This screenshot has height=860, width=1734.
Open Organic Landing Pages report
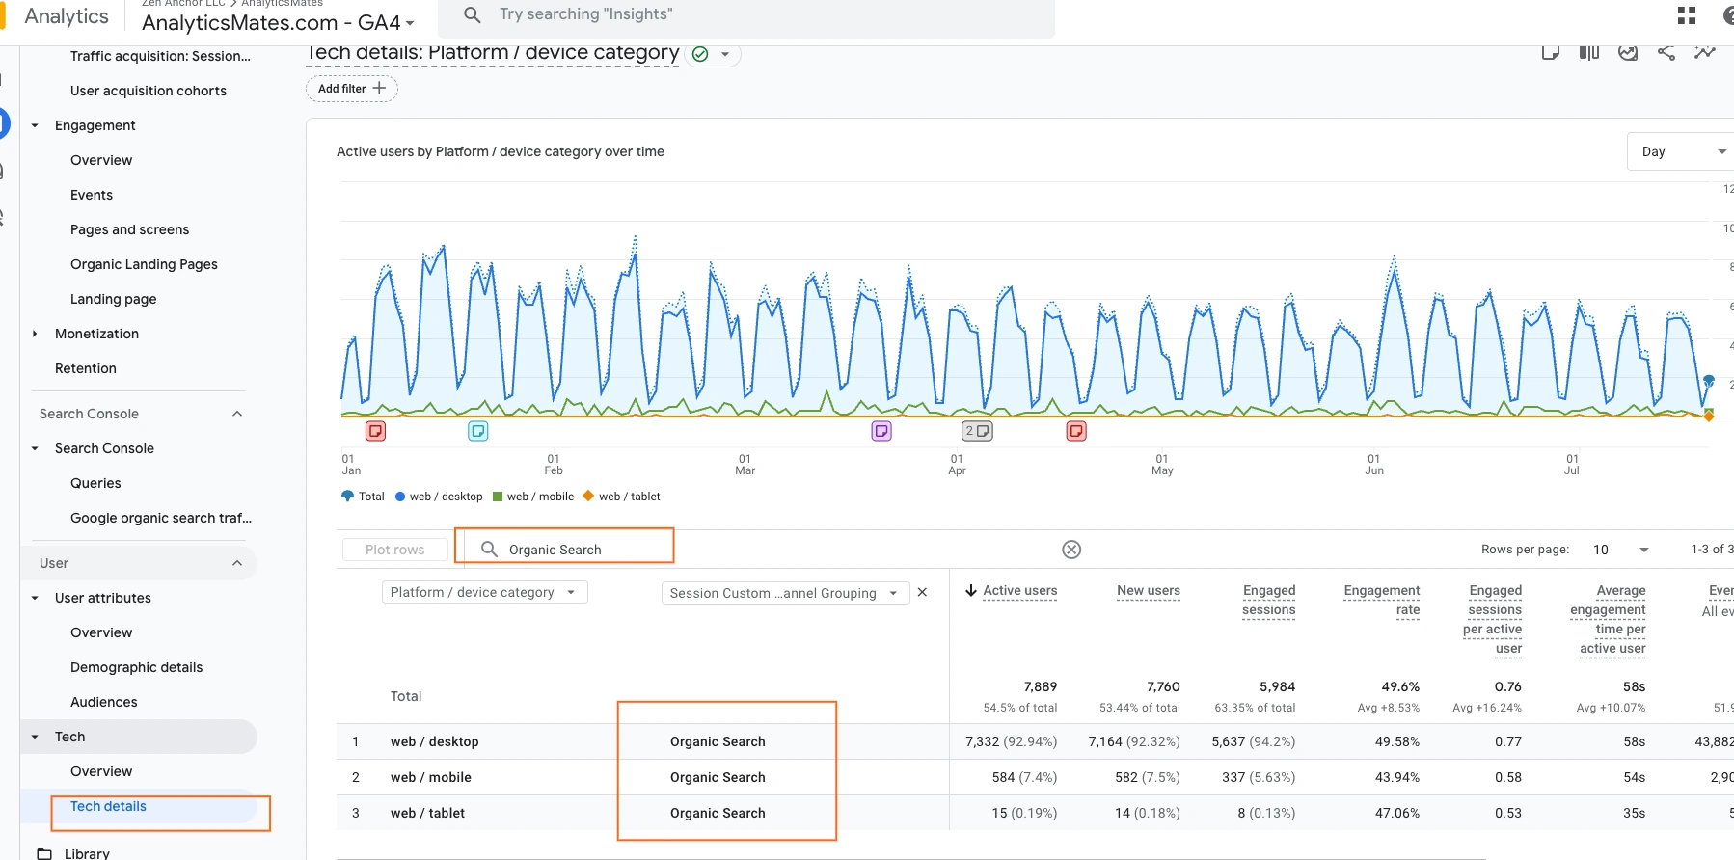(x=144, y=264)
